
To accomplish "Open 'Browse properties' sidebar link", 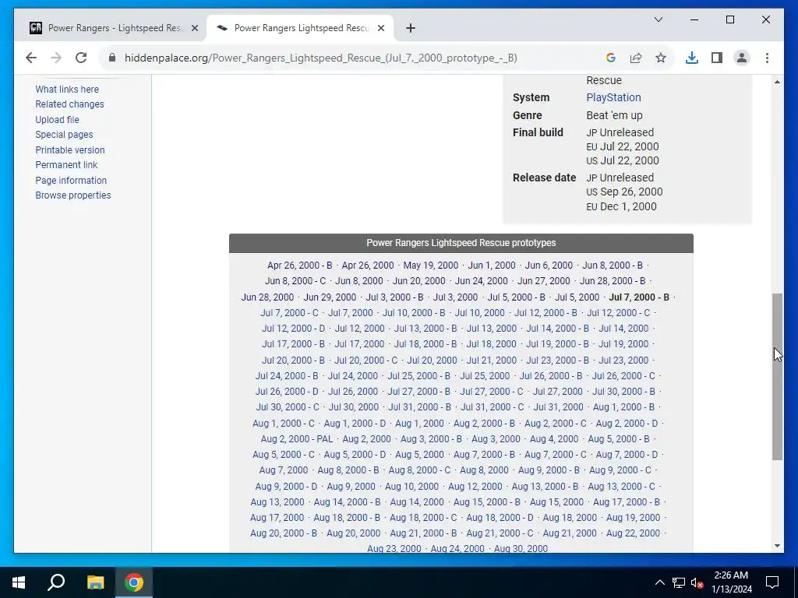I will pos(72,195).
